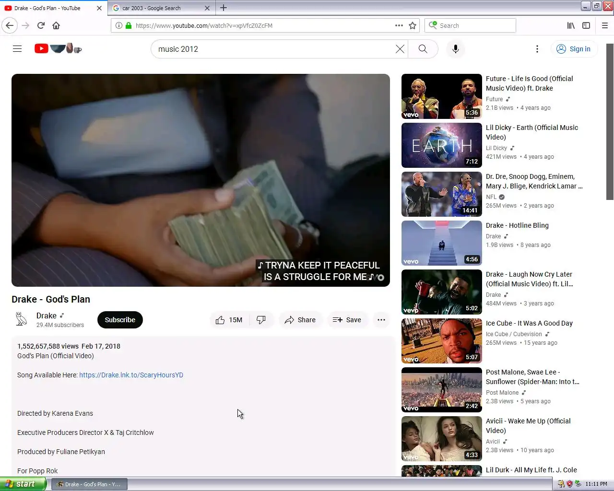Image resolution: width=614 pixels, height=491 pixels.
Task: Click the red shield tray icon
Action: click(x=569, y=484)
